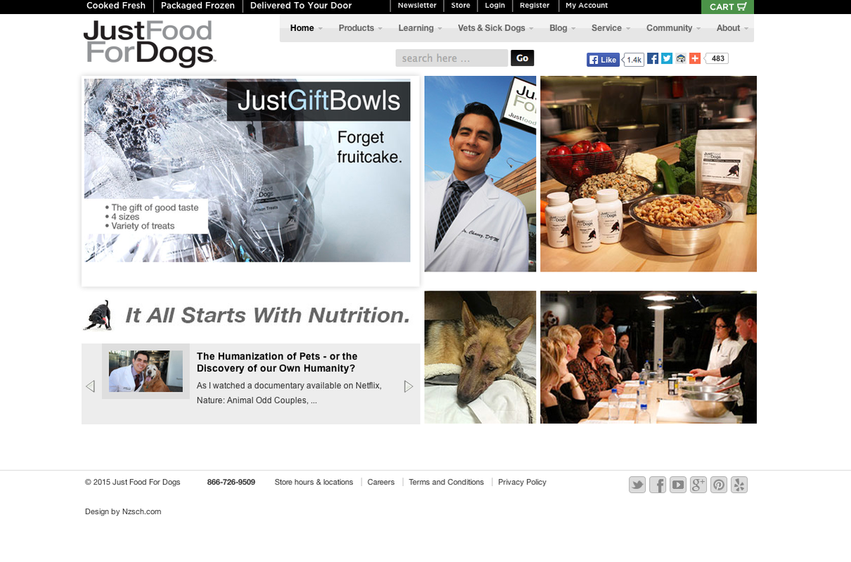Expand the Community menu
851x562 pixels.
[x=674, y=28]
